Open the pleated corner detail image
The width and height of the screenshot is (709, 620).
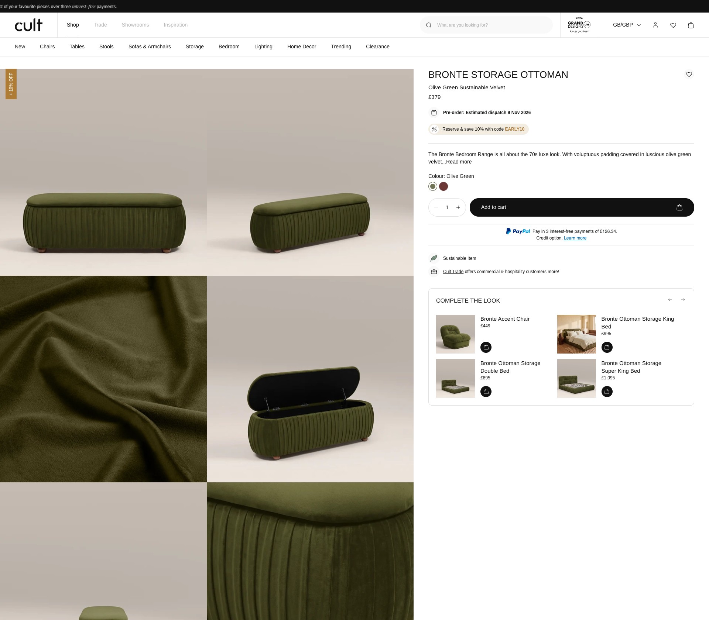tap(310, 551)
